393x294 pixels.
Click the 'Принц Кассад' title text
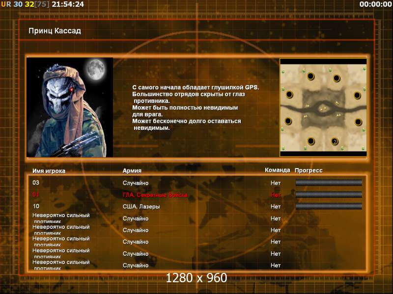click(55, 31)
